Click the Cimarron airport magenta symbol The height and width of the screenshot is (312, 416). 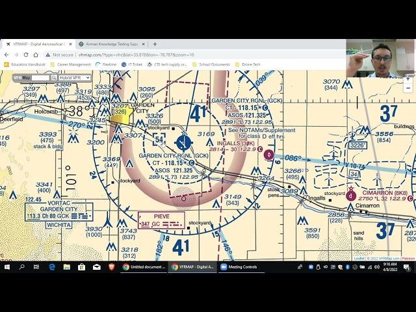tap(351, 196)
